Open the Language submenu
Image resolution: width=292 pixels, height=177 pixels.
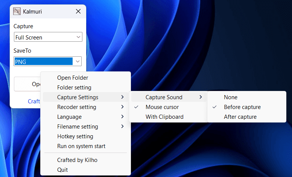(x=85, y=117)
